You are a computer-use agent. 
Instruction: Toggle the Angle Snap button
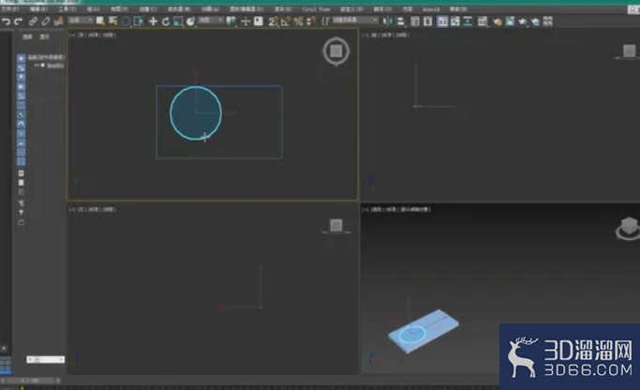pos(285,22)
